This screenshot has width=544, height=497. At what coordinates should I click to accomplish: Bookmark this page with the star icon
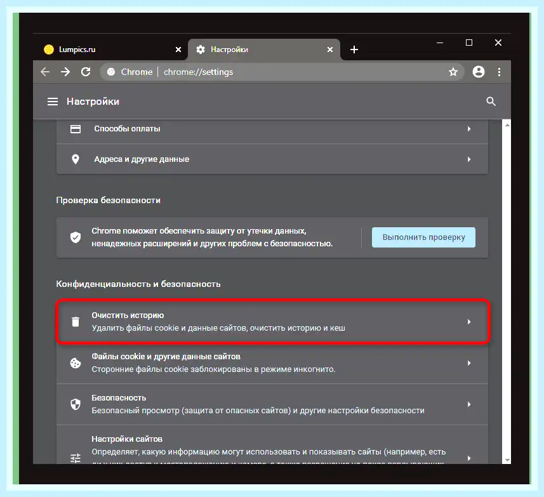click(x=453, y=72)
